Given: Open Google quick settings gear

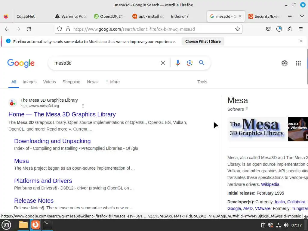Looking at the screenshot, I should (284, 63).
